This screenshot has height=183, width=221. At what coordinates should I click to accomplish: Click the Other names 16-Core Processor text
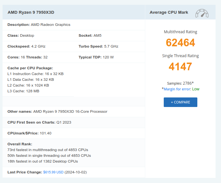[57, 111]
